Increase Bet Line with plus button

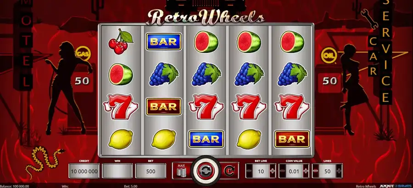click(x=273, y=171)
